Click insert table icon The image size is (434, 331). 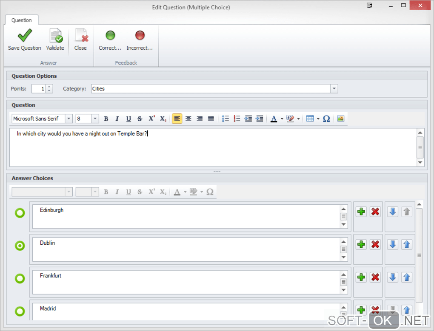tap(310, 119)
